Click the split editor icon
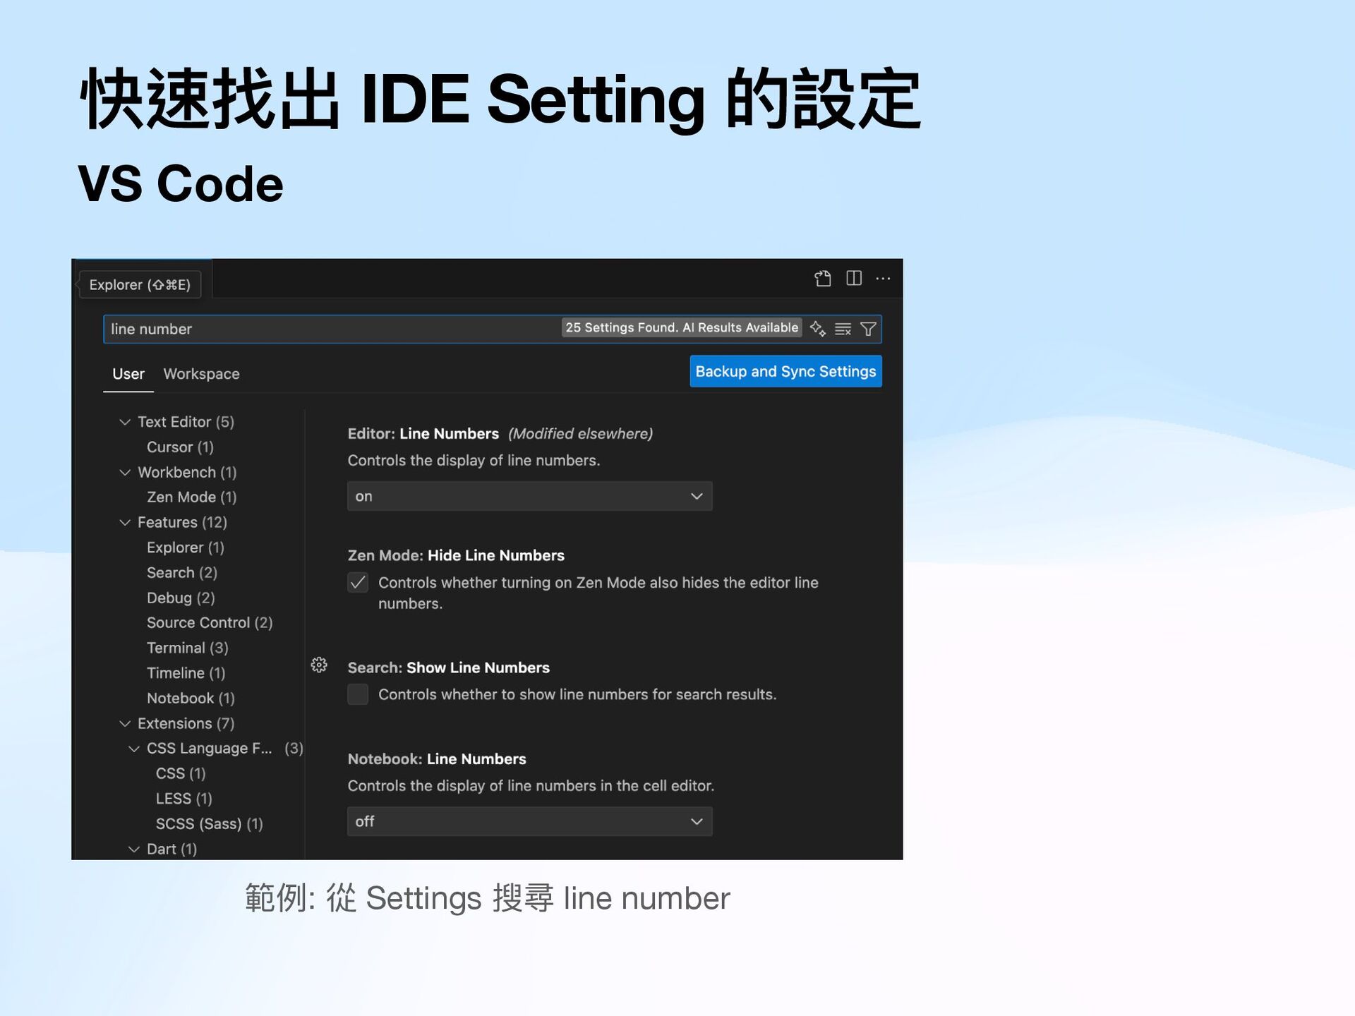The image size is (1355, 1016). 854,279
